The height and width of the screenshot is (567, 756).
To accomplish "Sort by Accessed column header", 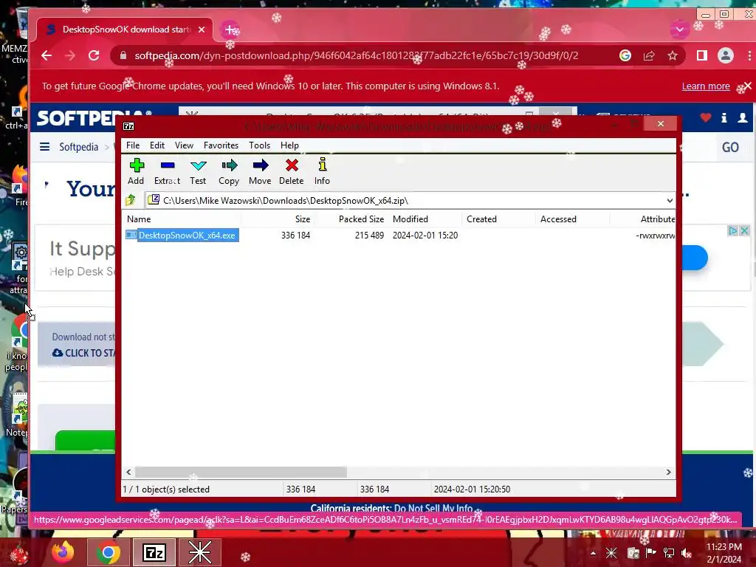I will click(572, 219).
